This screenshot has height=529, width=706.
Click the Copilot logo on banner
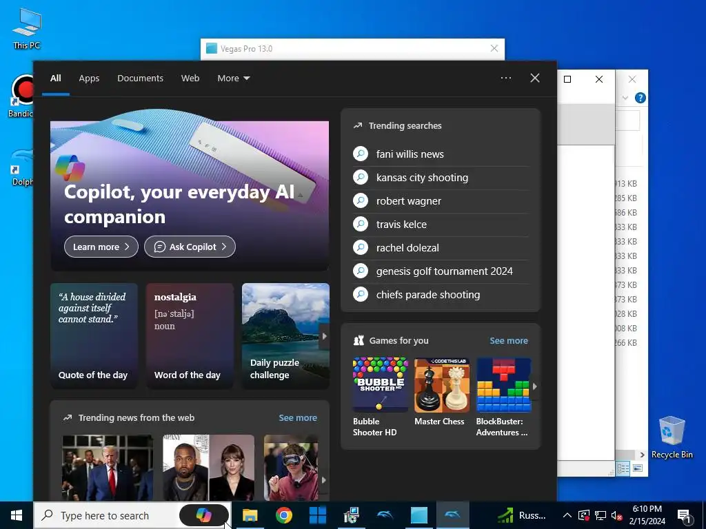[x=70, y=168]
